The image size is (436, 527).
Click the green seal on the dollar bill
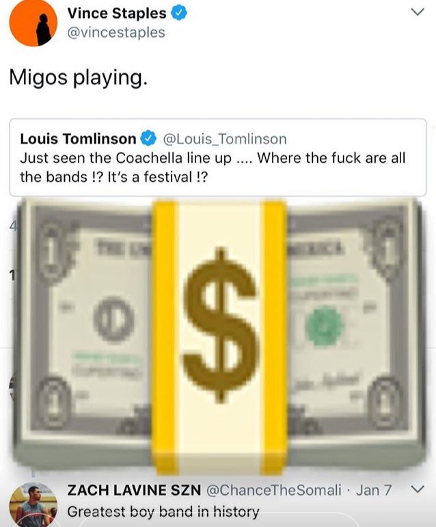tap(324, 325)
